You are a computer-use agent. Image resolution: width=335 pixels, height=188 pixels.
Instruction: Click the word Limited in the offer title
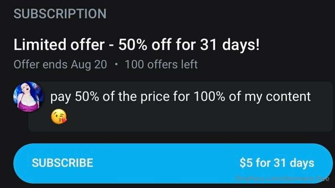[40, 45]
